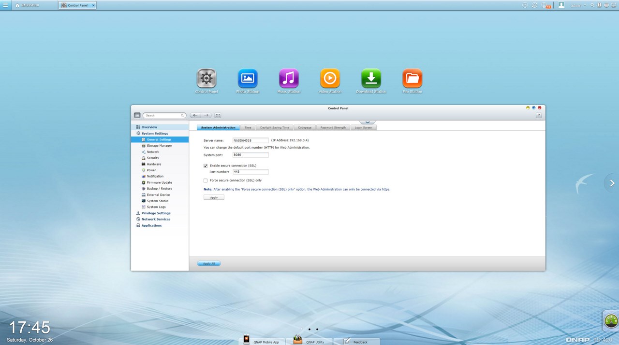Toggle Control Panel sidebar view icon
Image resolution: width=619 pixels, height=345 pixels.
(x=137, y=115)
